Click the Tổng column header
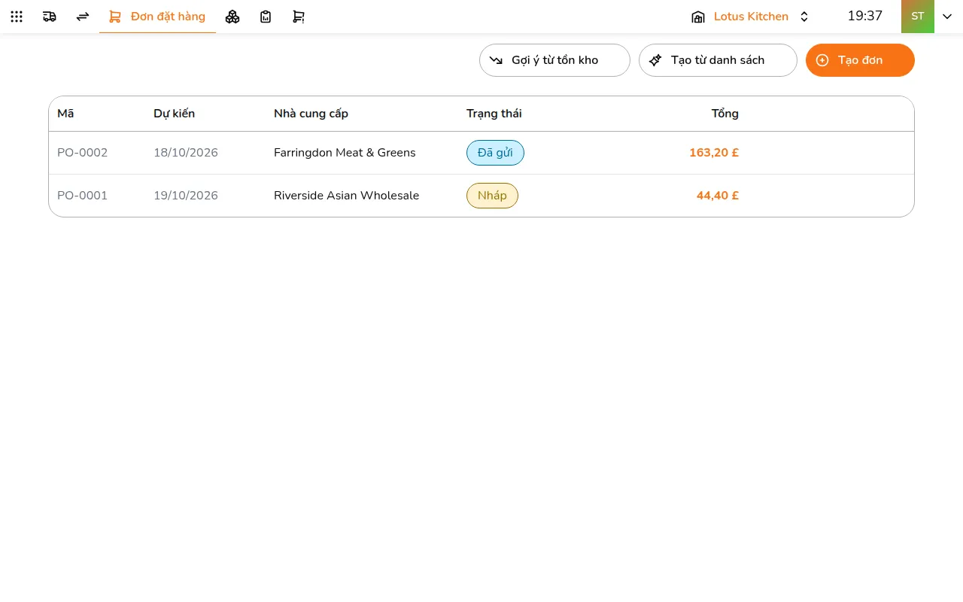Screen dimensions: 963x602 point(725,114)
